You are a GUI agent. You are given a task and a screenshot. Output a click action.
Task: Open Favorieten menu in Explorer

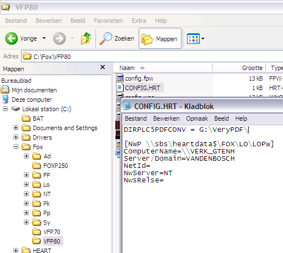[108, 21]
